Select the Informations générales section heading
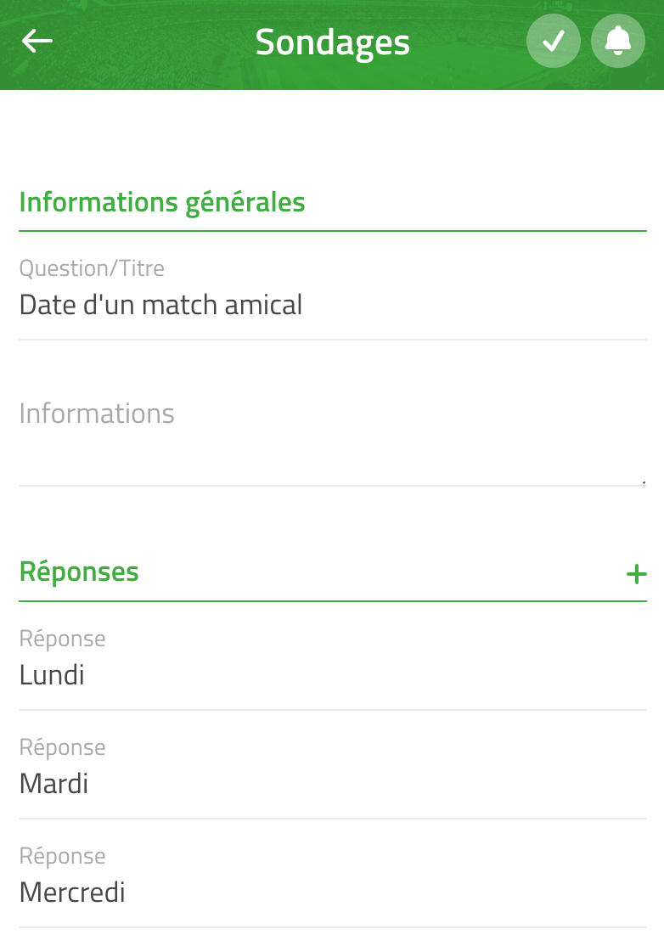664x946 pixels. pyautogui.click(x=162, y=203)
